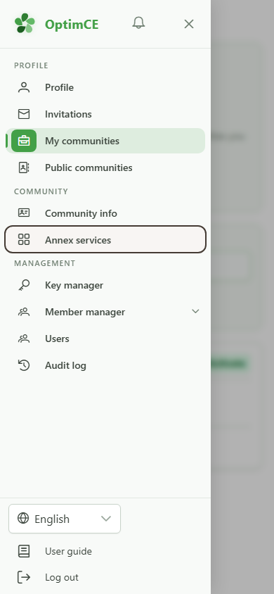Open Community info page
This screenshot has width=274, height=594.
click(x=105, y=213)
